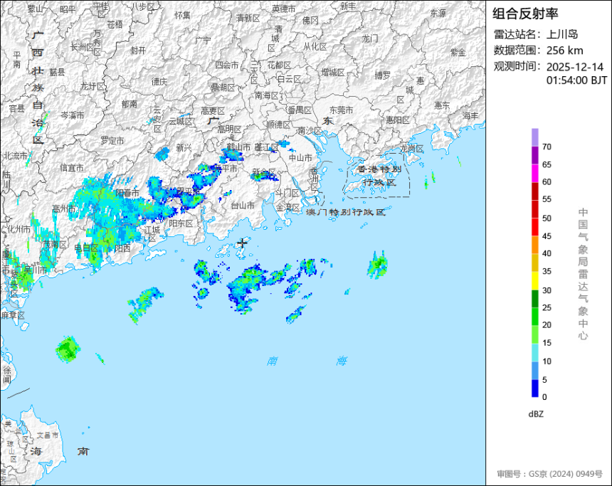Click the 英德市 label on the map

284,9
